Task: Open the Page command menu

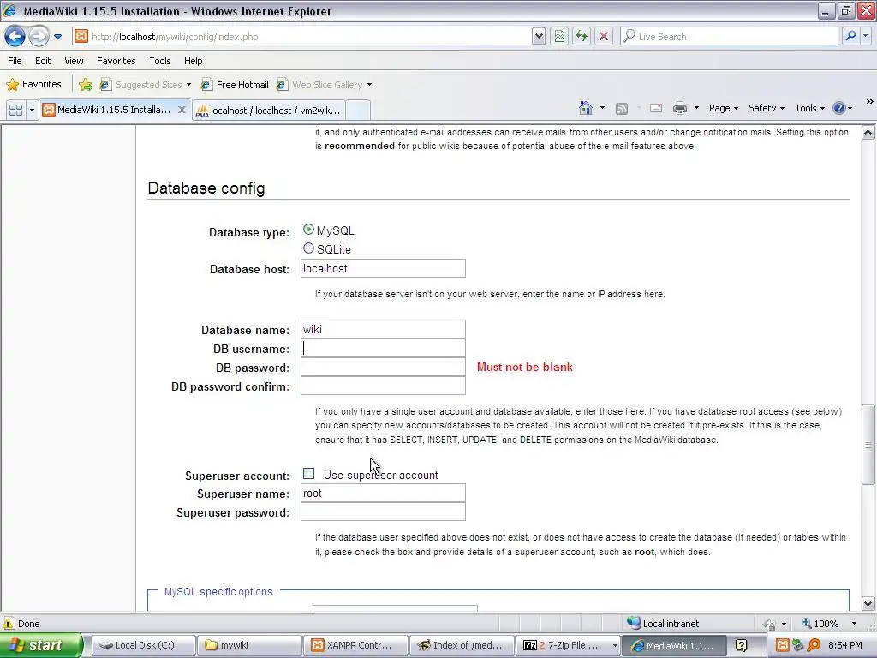Action: [724, 108]
